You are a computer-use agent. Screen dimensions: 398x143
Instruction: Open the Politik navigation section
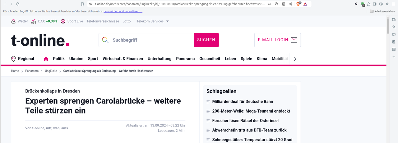click(59, 59)
